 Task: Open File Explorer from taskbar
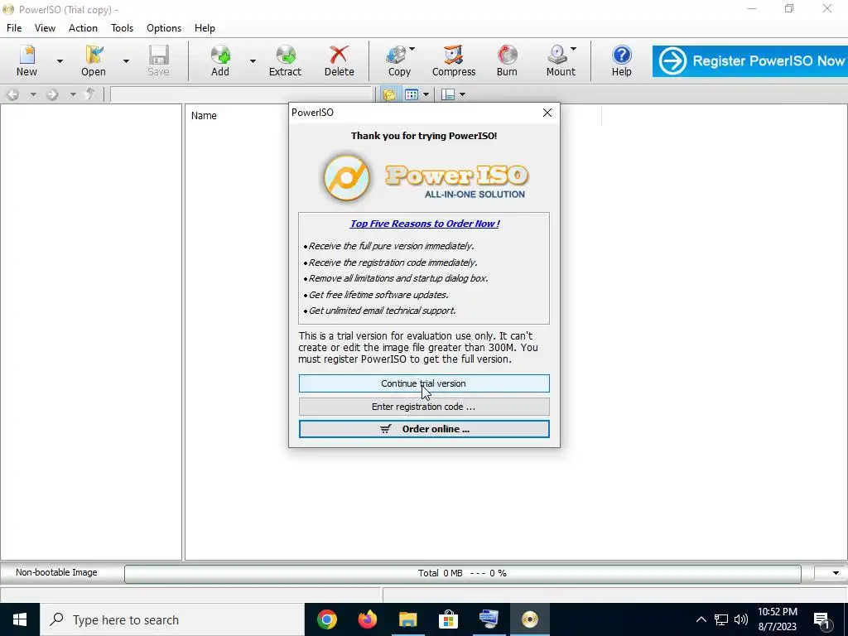click(408, 619)
